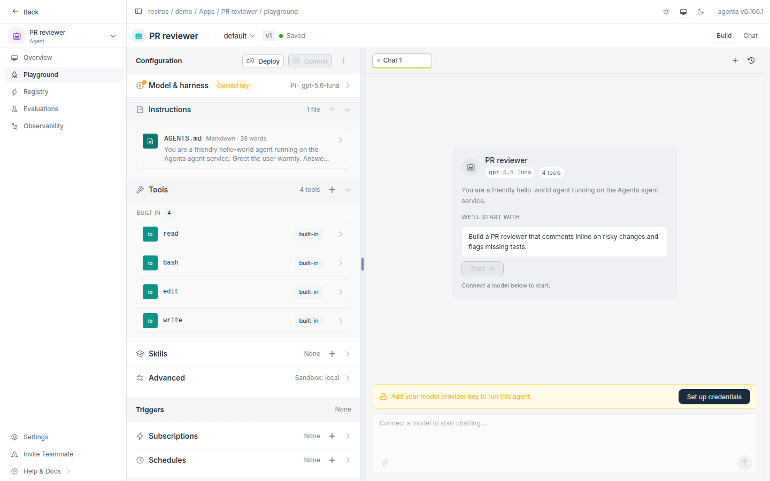Open Model & harness settings chevron
The height and width of the screenshot is (481, 770).
[348, 86]
